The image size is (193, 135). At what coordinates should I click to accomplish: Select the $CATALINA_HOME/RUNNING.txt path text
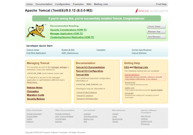pos(89,85)
